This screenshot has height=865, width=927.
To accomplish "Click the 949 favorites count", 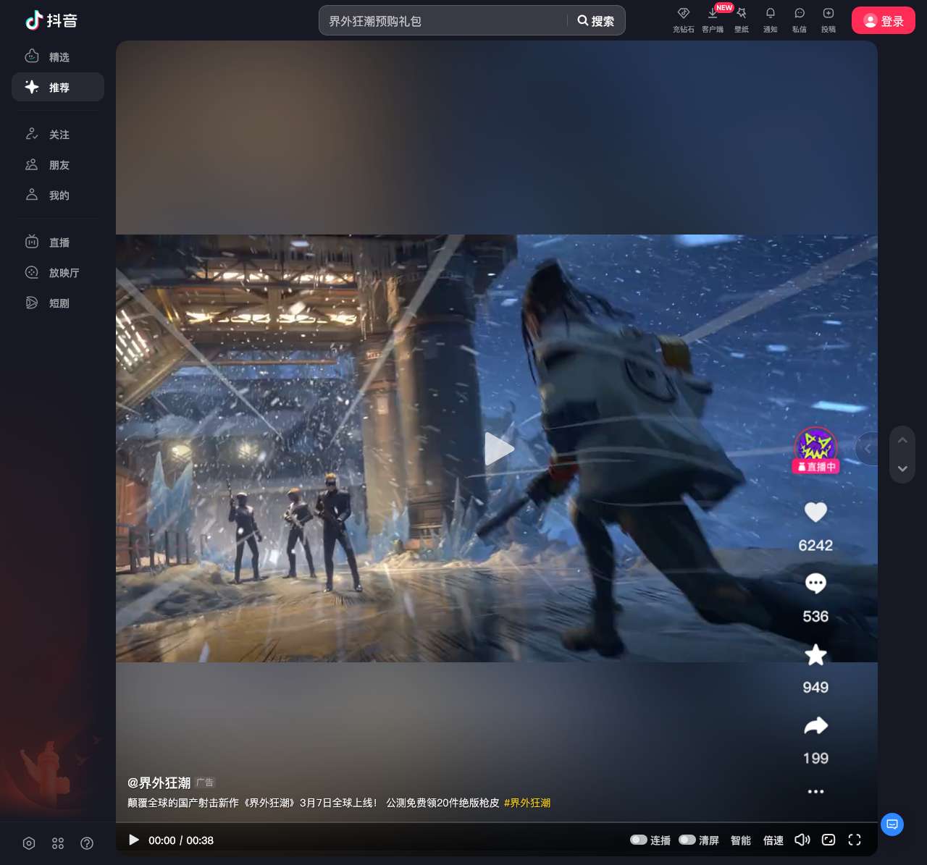I will 815,687.
